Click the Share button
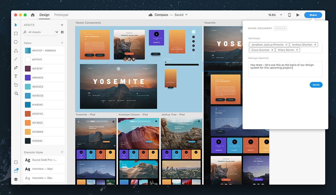336x195 pixels. (x=313, y=15)
